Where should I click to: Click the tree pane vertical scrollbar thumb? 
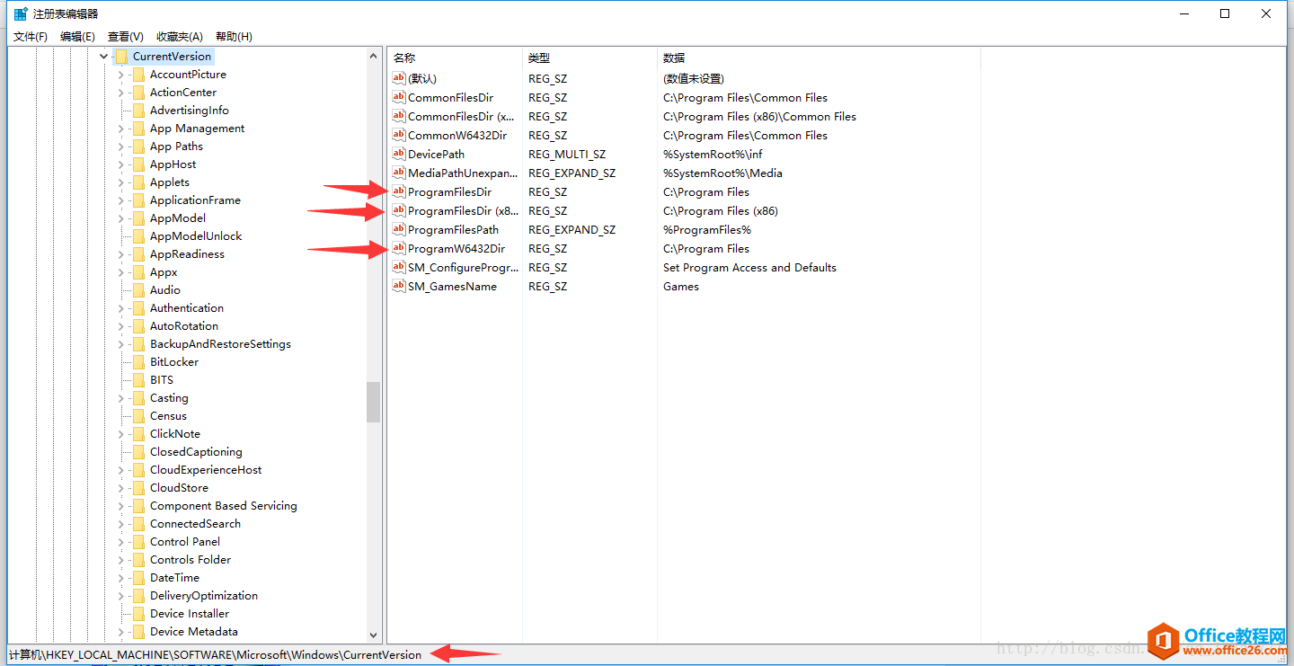374,402
